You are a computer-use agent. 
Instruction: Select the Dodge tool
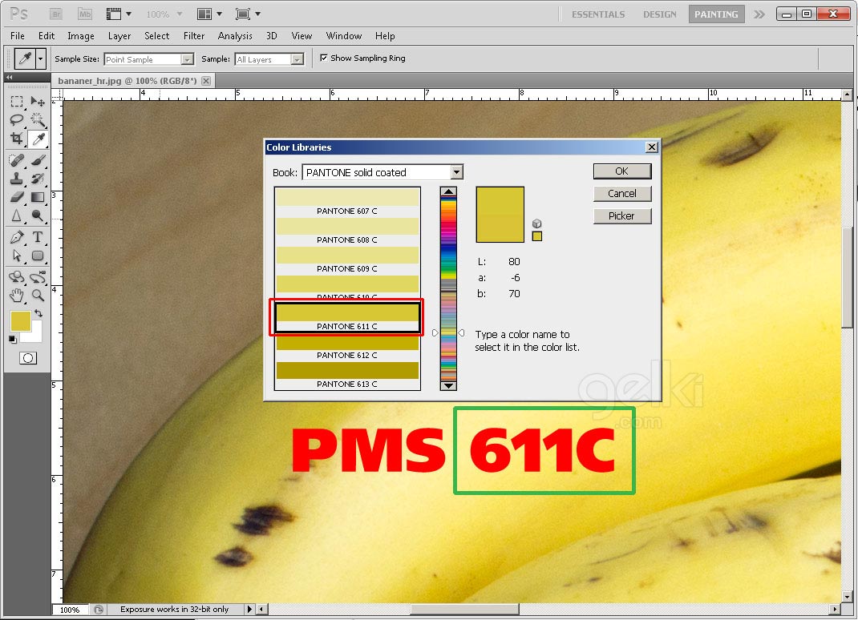point(38,215)
